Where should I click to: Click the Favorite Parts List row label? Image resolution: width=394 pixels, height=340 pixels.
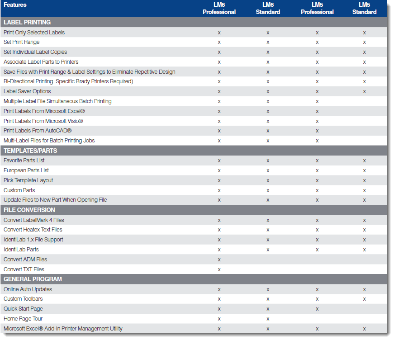tap(24, 161)
